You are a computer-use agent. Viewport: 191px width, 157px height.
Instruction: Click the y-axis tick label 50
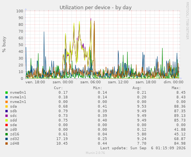coord(21,45)
